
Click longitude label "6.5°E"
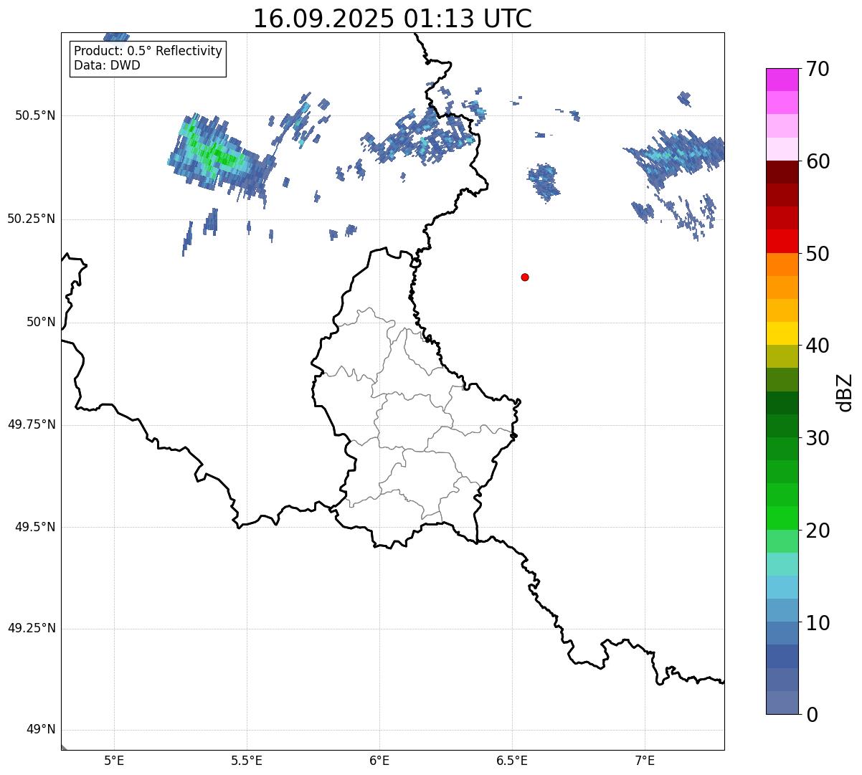pos(512,760)
